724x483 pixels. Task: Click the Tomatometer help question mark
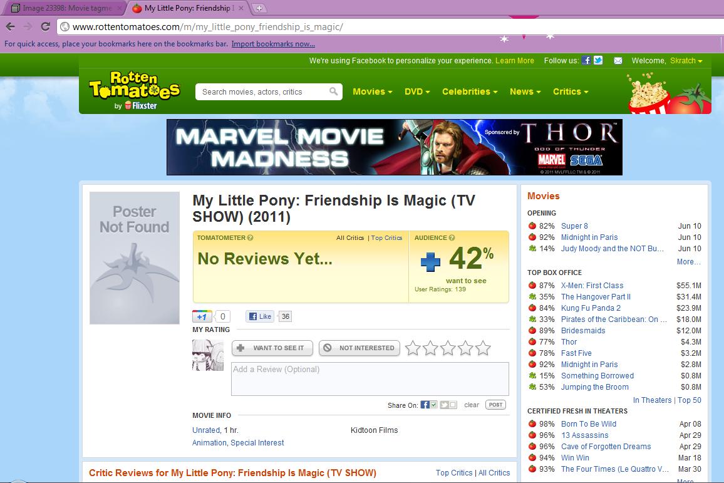pos(251,238)
